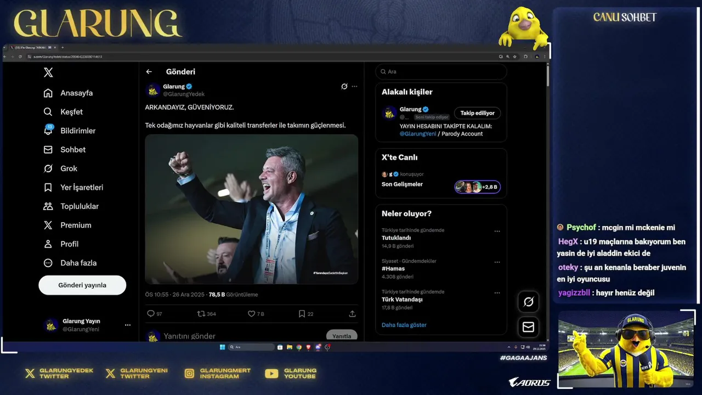Click Grok icon on the post header
Image resolution: width=702 pixels, height=395 pixels.
(344, 87)
